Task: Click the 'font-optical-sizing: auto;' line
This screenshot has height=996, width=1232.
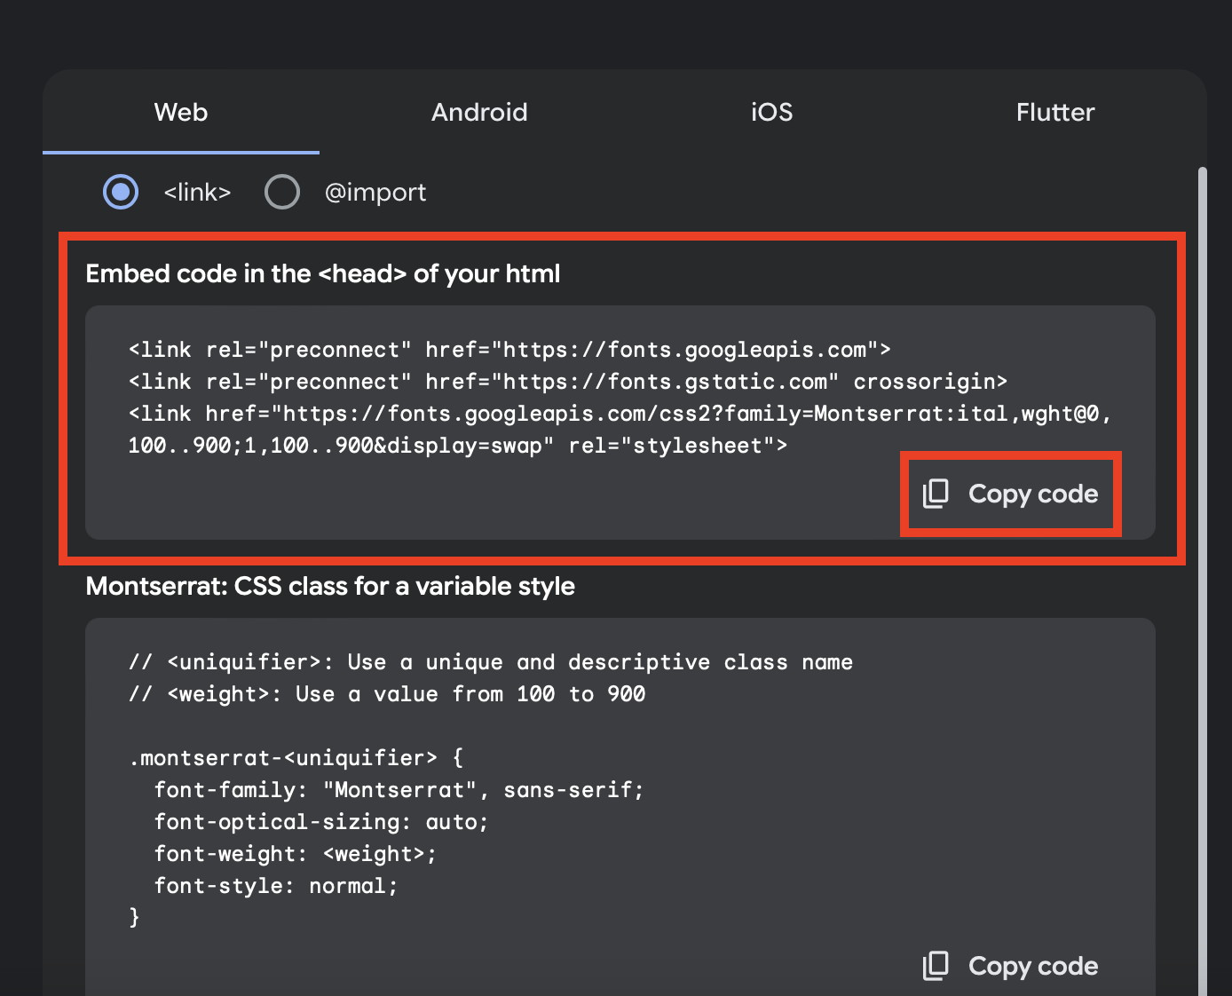Action: coord(321,822)
